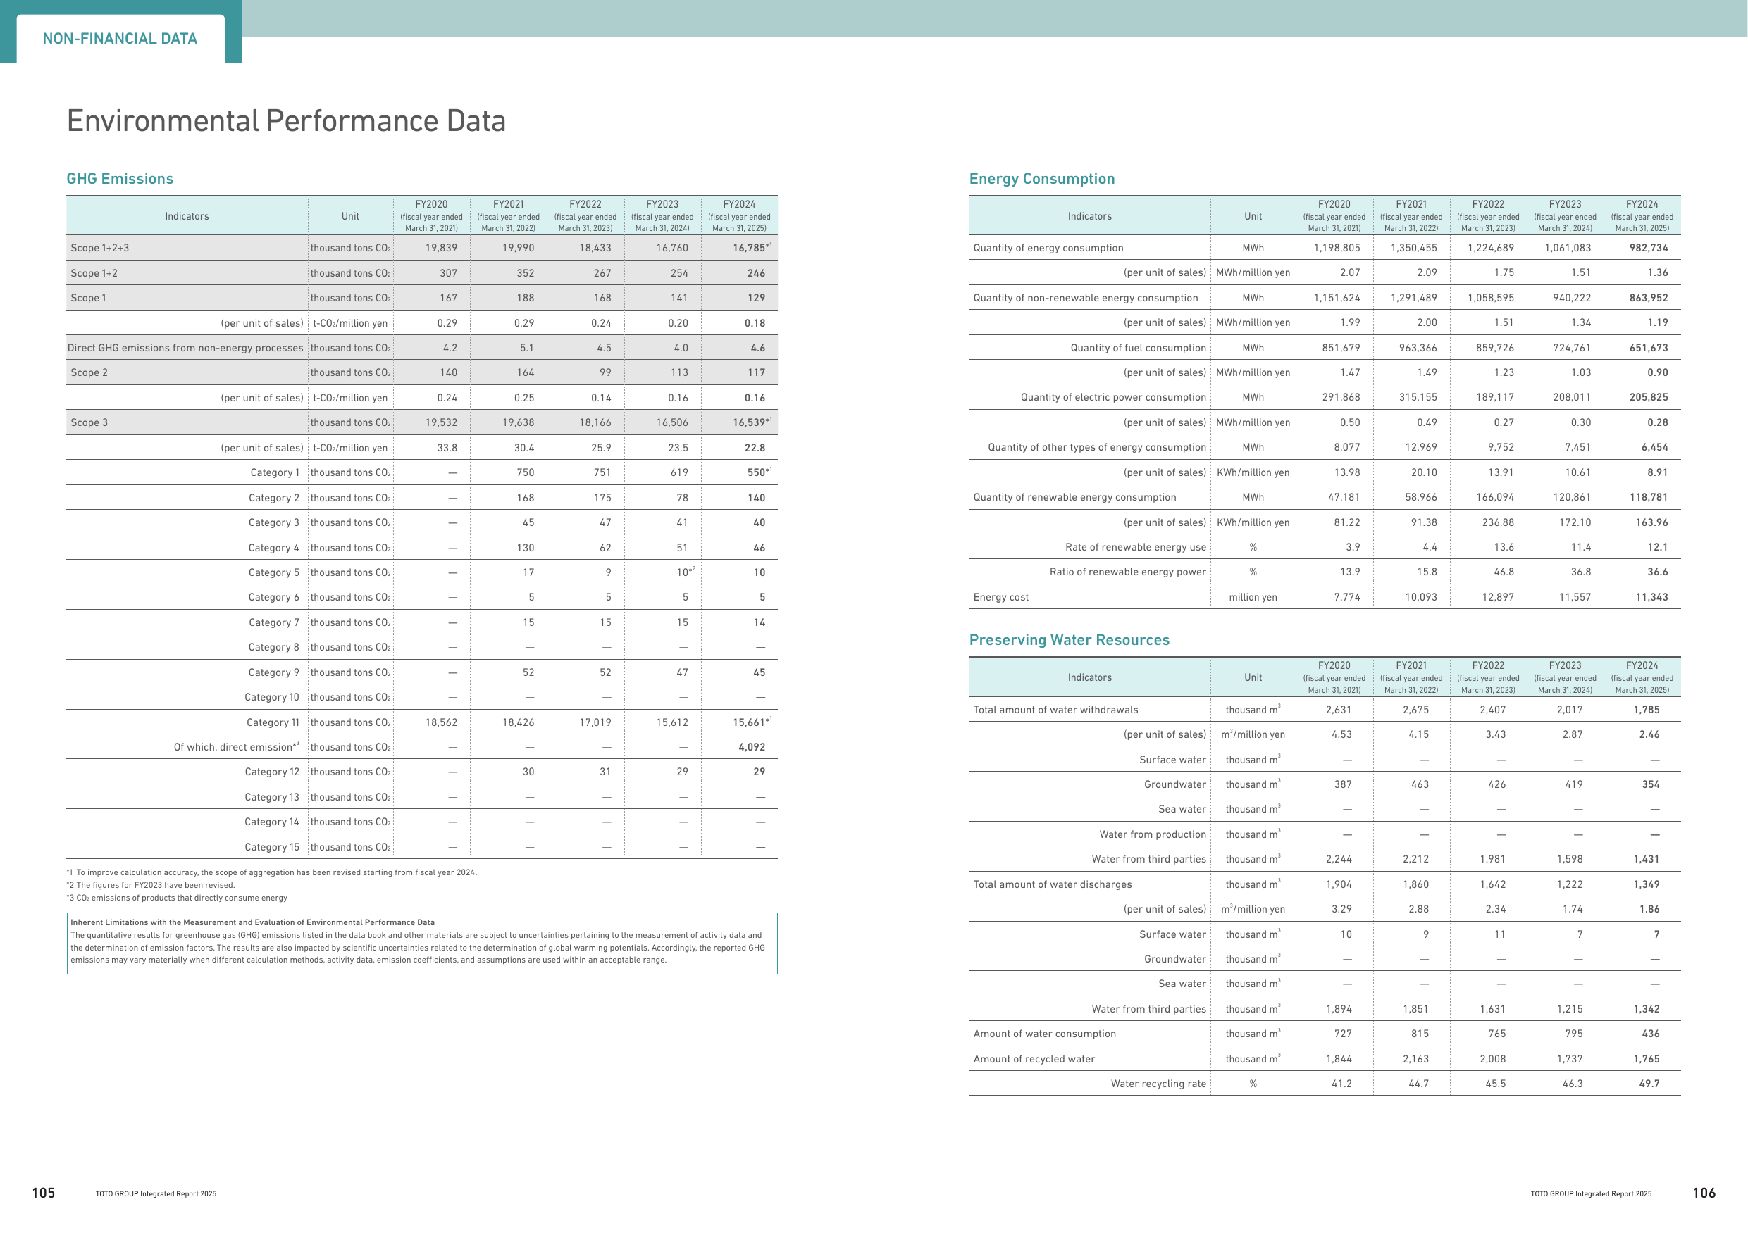Select Scope 1+2 FY2020 value 307

448,273
